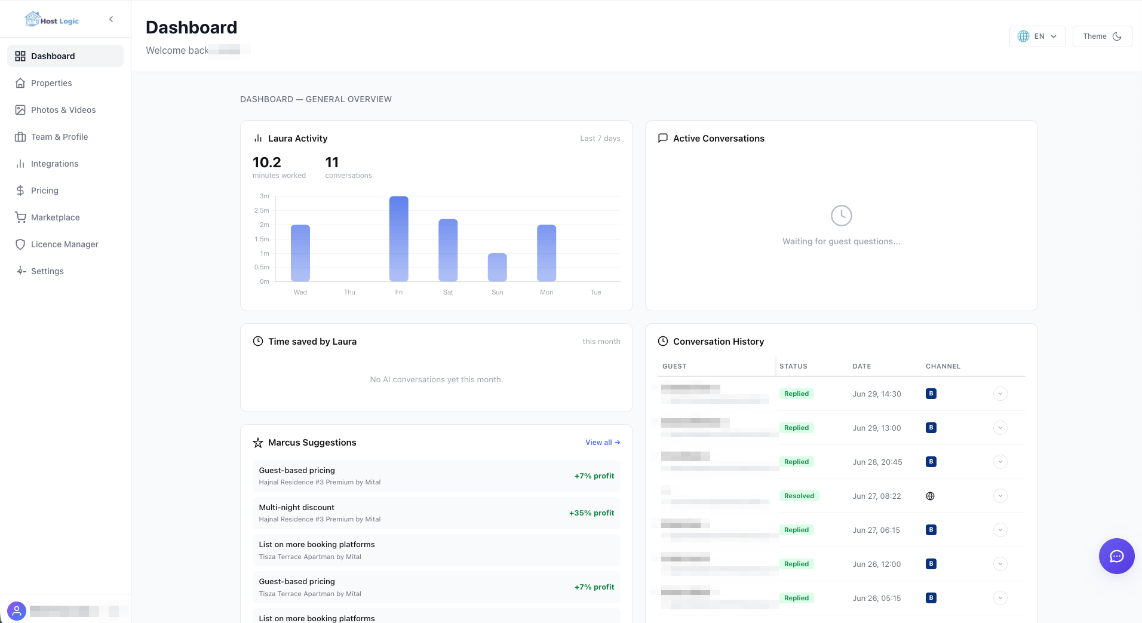Image resolution: width=1142 pixels, height=623 pixels.
Task: Click the Friday bar in activity chart
Action: pos(398,239)
